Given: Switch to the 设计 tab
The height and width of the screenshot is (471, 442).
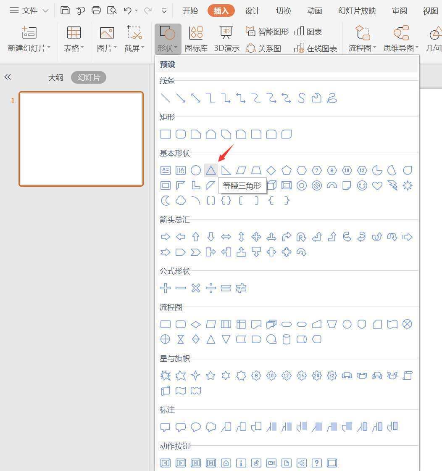Looking at the screenshot, I should [252, 11].
